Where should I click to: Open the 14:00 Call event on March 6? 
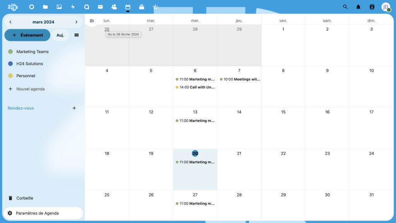[x=195, y=87]
